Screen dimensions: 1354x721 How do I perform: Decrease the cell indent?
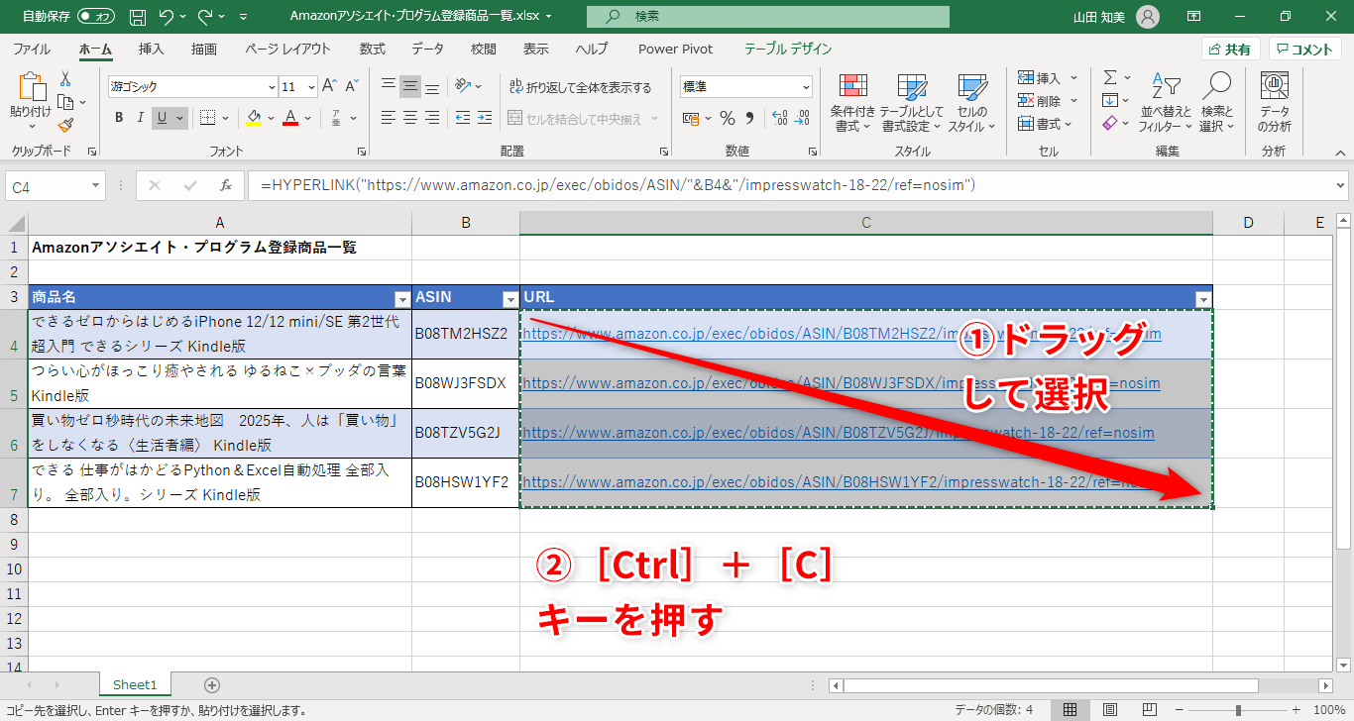click(x=463, y=118)
